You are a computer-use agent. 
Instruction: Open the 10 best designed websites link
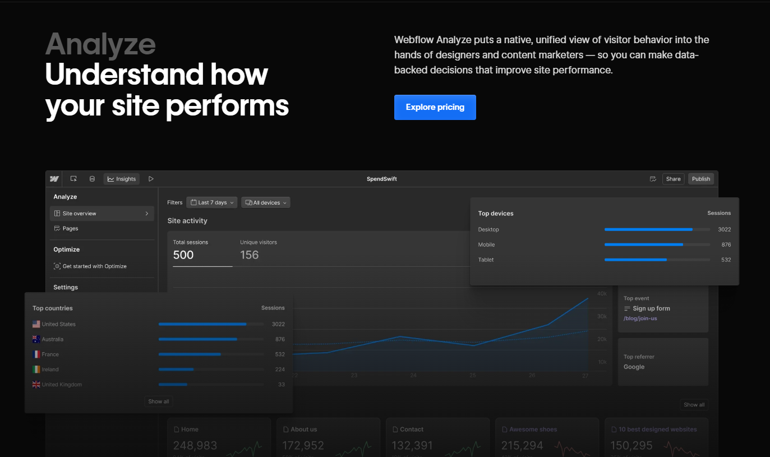click(x=657, y=430)
